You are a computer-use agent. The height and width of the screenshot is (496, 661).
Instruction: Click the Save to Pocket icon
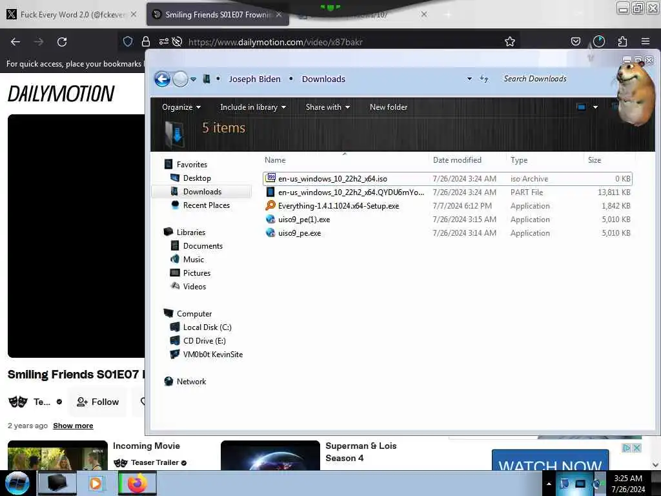[575, 41]
